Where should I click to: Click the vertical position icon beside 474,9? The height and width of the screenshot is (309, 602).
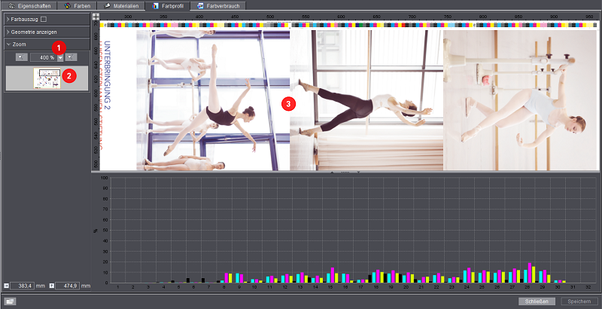pos(52,286)
